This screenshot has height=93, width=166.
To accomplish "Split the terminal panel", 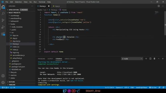I will point(150,59).
